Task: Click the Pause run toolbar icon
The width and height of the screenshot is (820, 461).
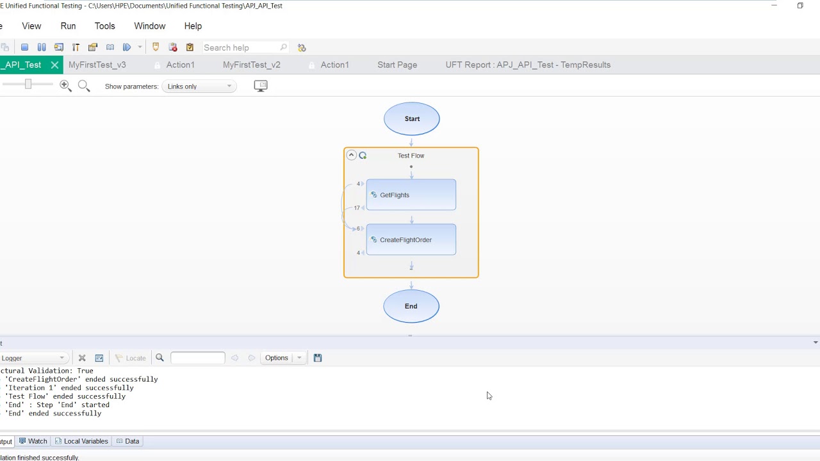Action: point(42,47)
